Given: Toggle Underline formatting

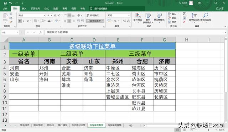Looking at the screenshot, I should 28,21.
